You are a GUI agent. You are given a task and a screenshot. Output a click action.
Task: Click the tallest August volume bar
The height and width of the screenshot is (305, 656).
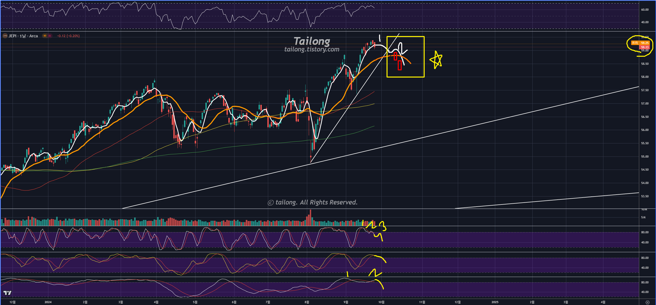[310, 217]
